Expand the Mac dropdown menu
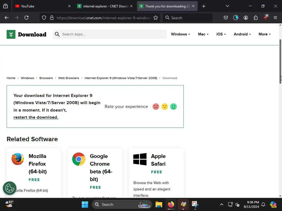This screenshot has height=211, width=282. coord(203,34)
